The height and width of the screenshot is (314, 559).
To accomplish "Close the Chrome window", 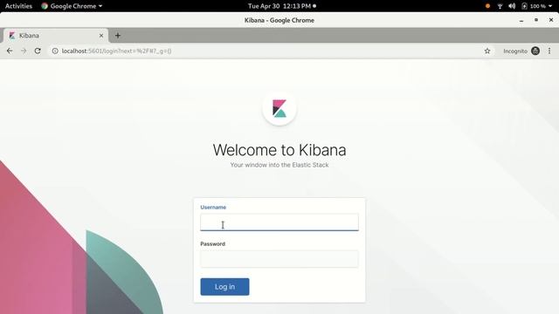I will (x=551, y=20).
